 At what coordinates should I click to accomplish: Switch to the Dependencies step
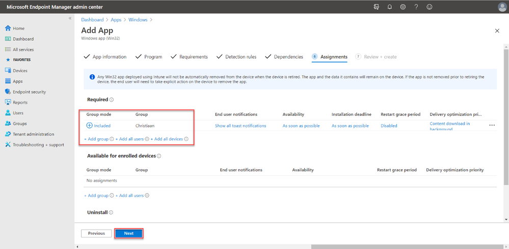[x=284, y=57]
